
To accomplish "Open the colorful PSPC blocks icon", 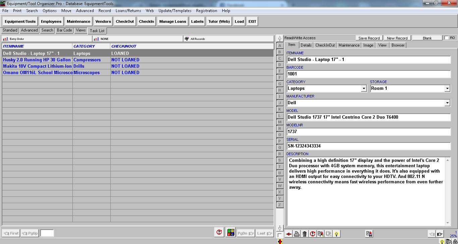I will click(231, 232).
